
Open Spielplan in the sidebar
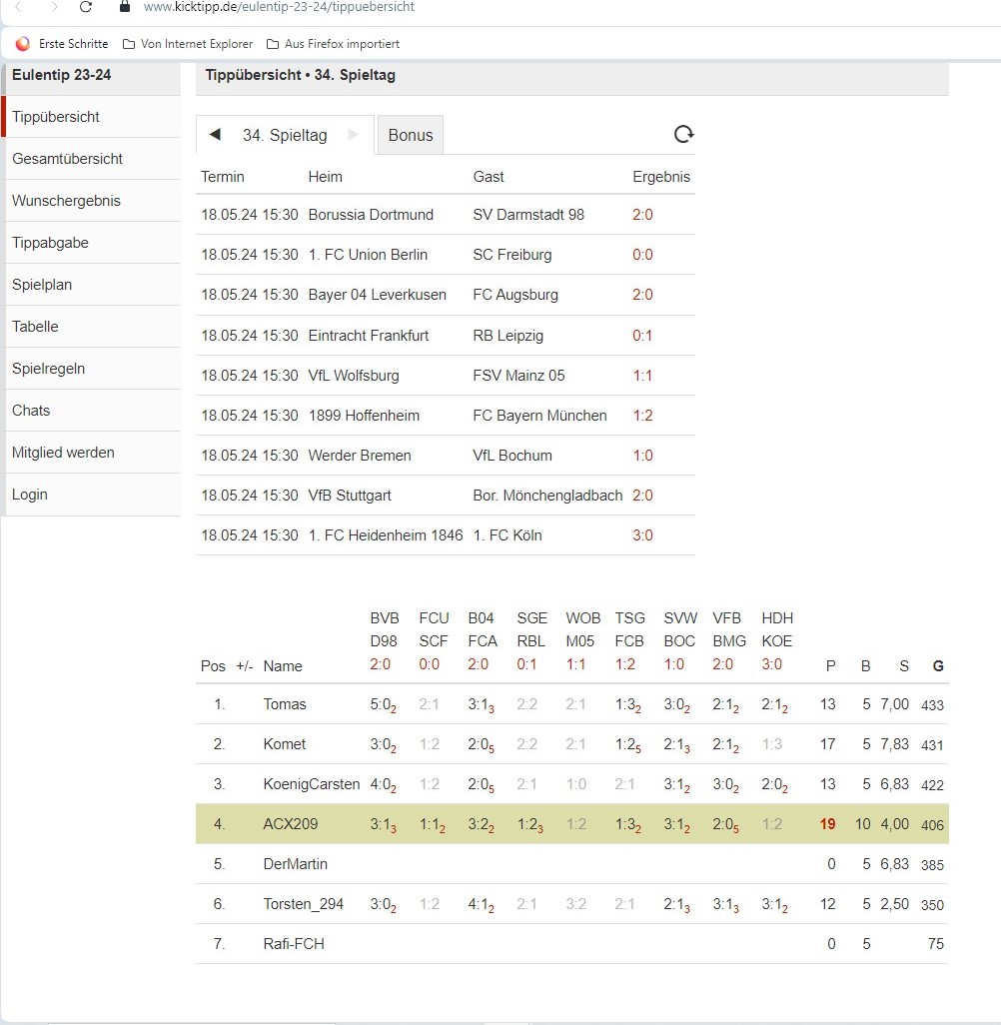click(x=93, y=285)
